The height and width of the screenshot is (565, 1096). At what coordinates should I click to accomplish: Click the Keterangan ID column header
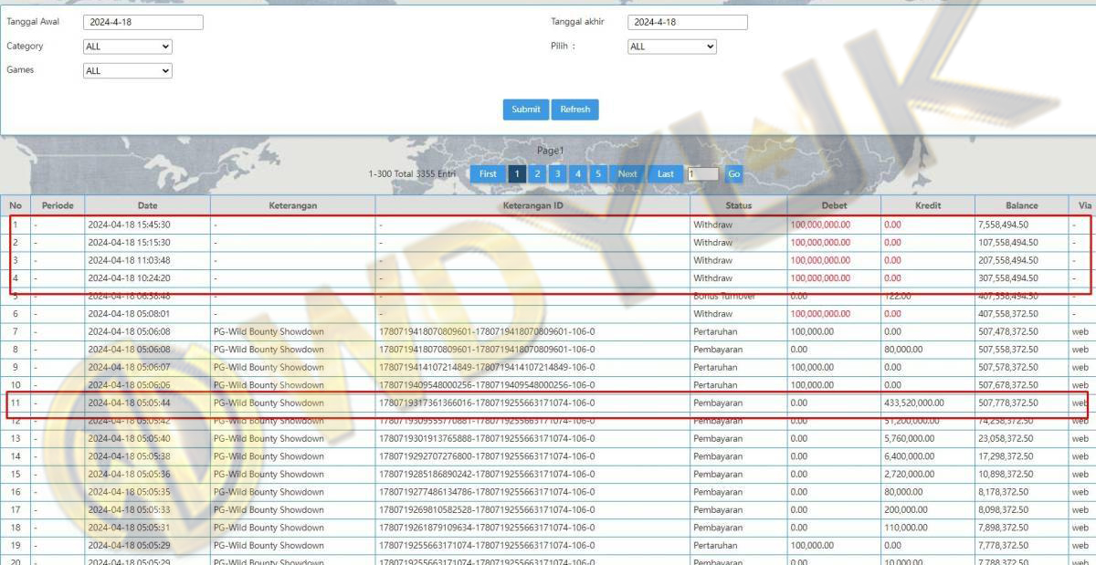coord(532,205)
